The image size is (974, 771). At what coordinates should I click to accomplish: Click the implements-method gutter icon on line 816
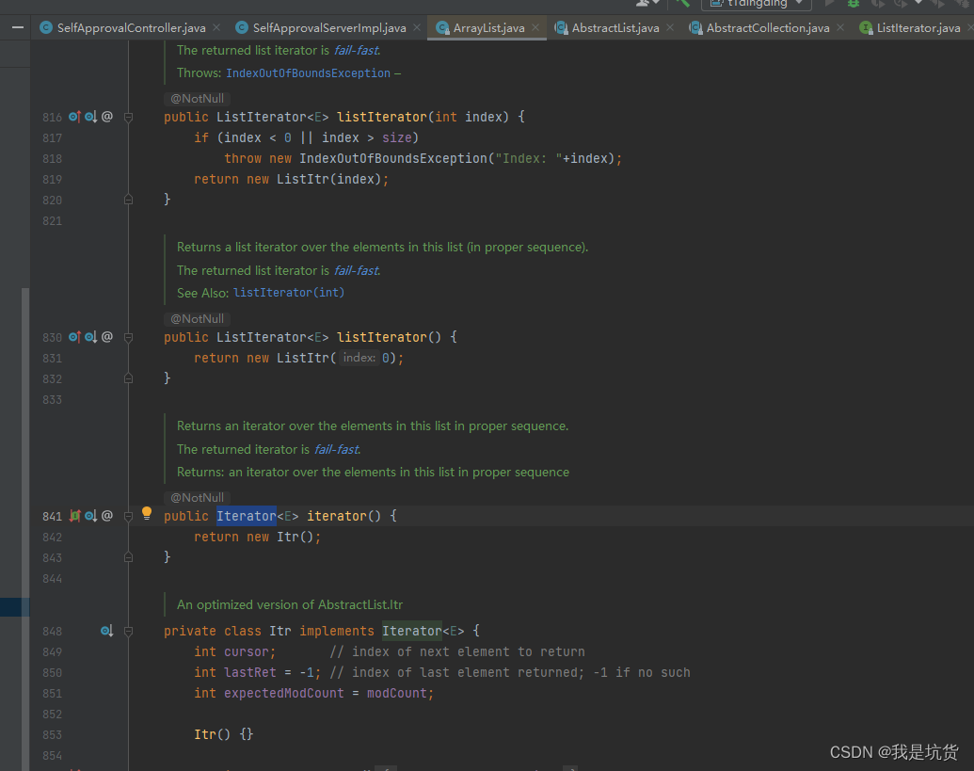tap(74, 116)
